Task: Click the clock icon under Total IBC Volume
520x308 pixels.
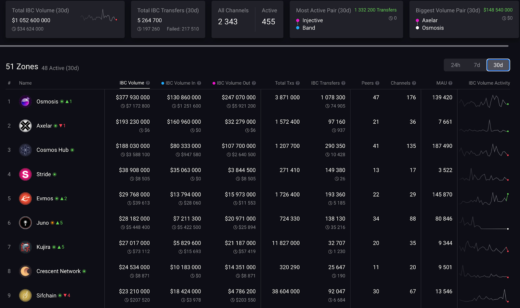Action: tap(14, 29)
